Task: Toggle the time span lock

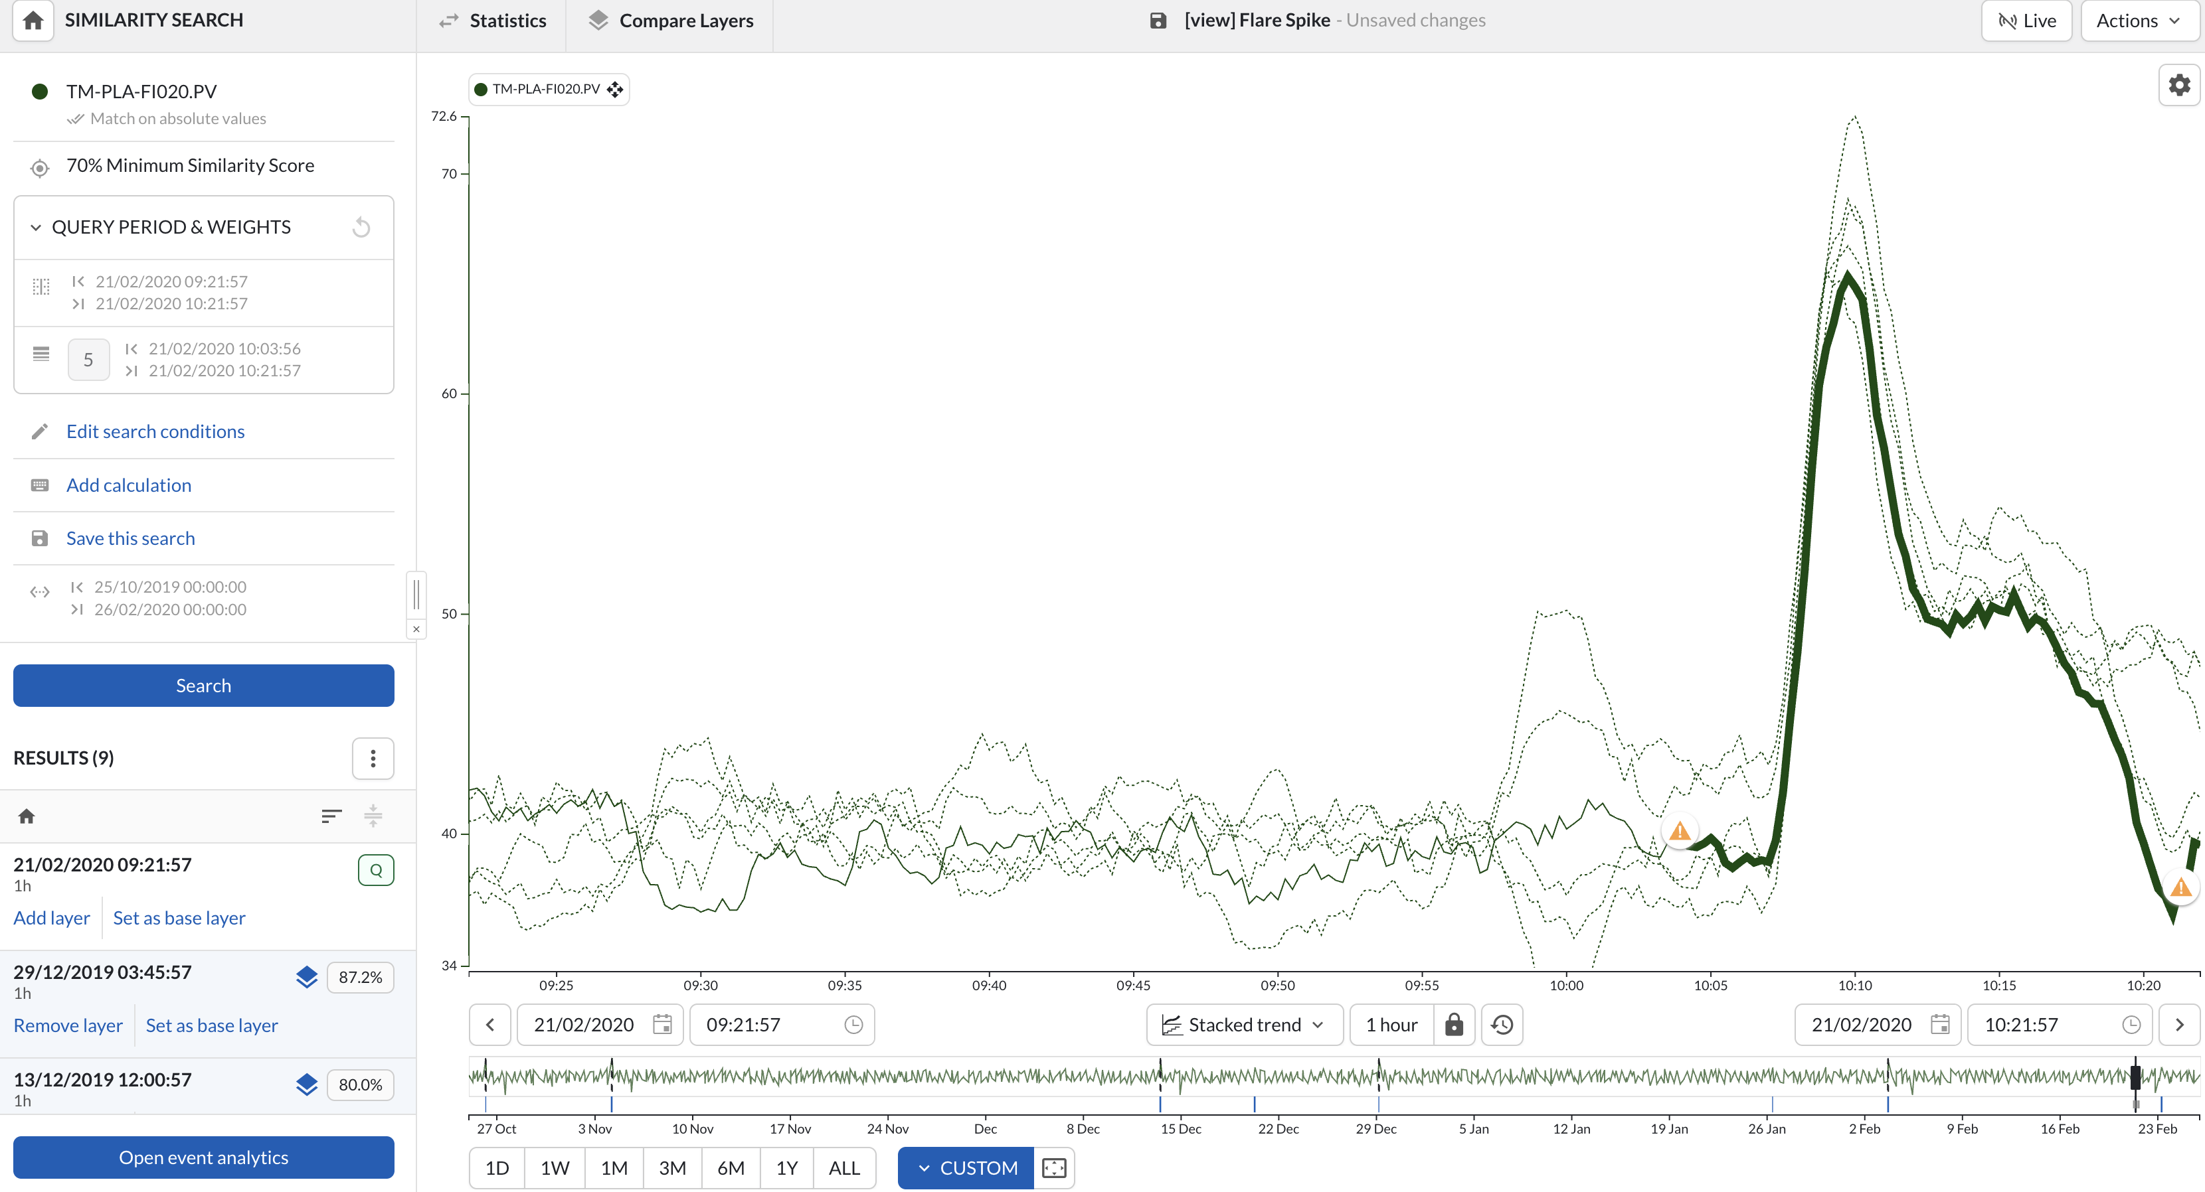Action: pos(1455,1024)
